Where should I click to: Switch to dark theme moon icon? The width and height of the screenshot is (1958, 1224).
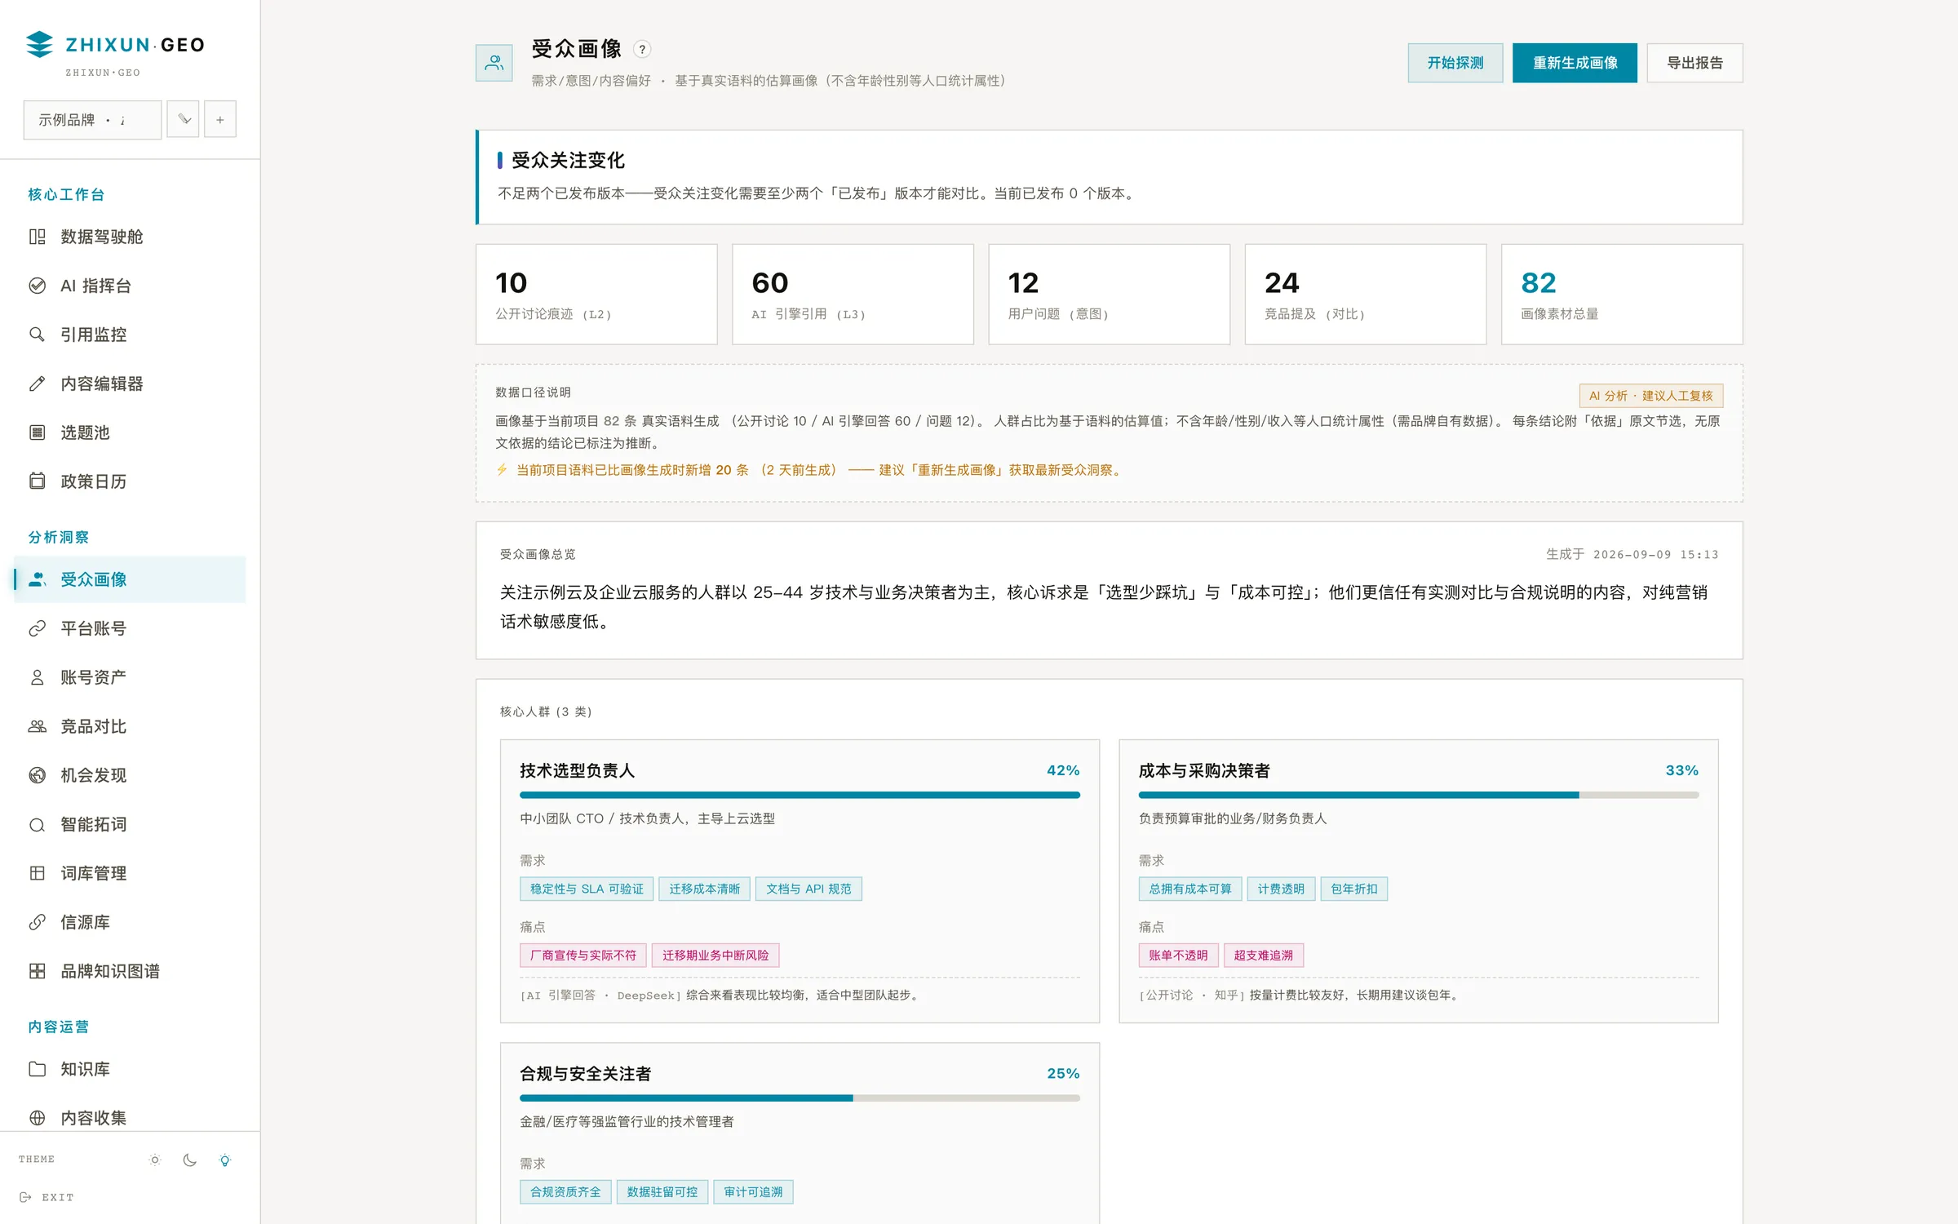click(190, 1160)
